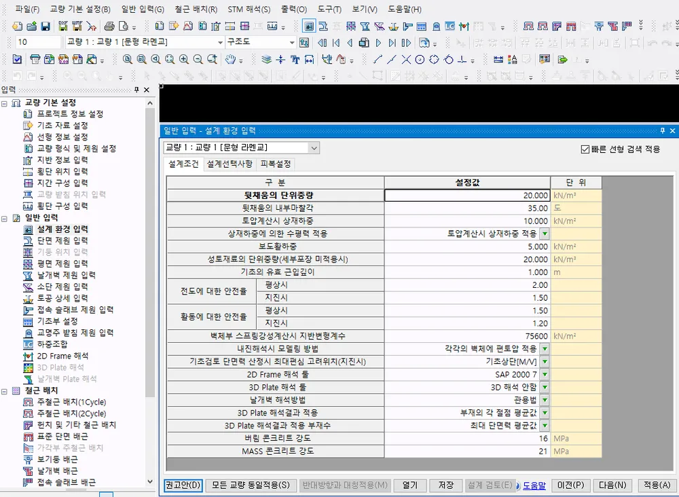Click the WMF export icon
This screenshot has height=497, width=679.
pyautogui.click(x=77, y=26)
